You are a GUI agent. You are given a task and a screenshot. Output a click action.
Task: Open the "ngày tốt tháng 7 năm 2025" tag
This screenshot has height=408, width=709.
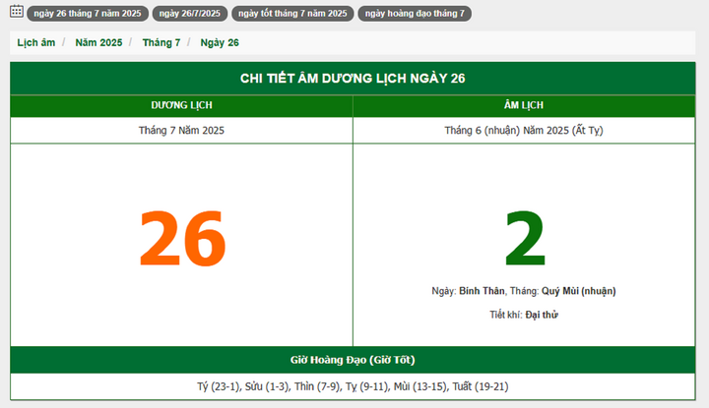(x=292, y=14)
